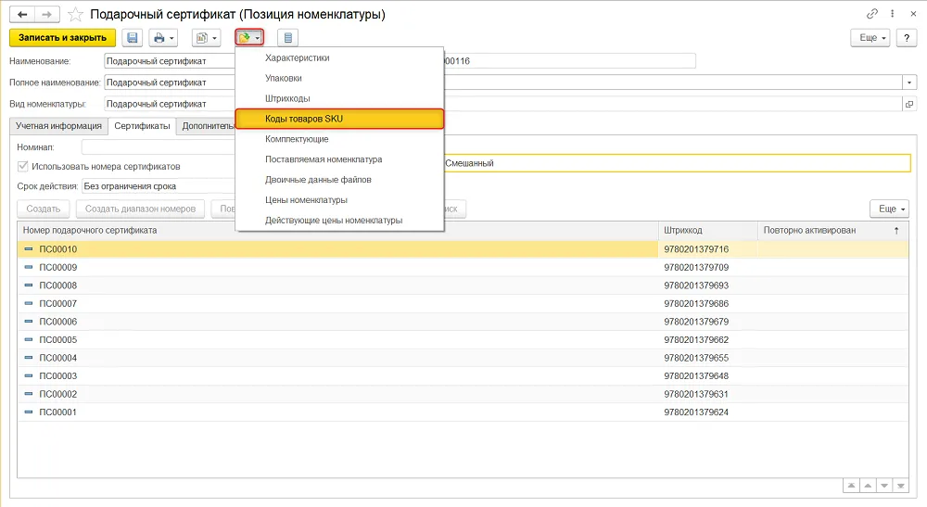Image resolution: width=927 pixels, height=507 pixels.
Task: Select certificate row ПС00003
Action: pyautogui.click(x=463, y=375)
